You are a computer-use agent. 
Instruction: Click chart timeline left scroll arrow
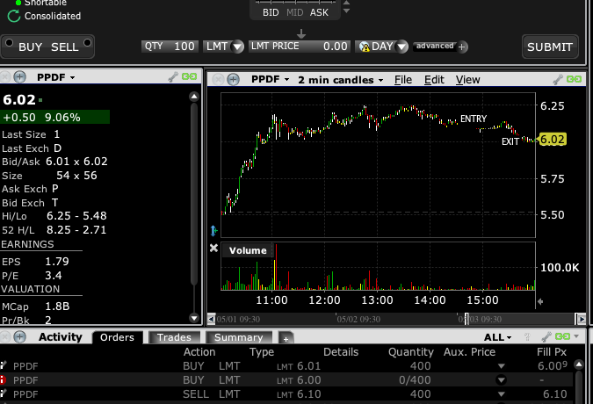tap(212, 320)
